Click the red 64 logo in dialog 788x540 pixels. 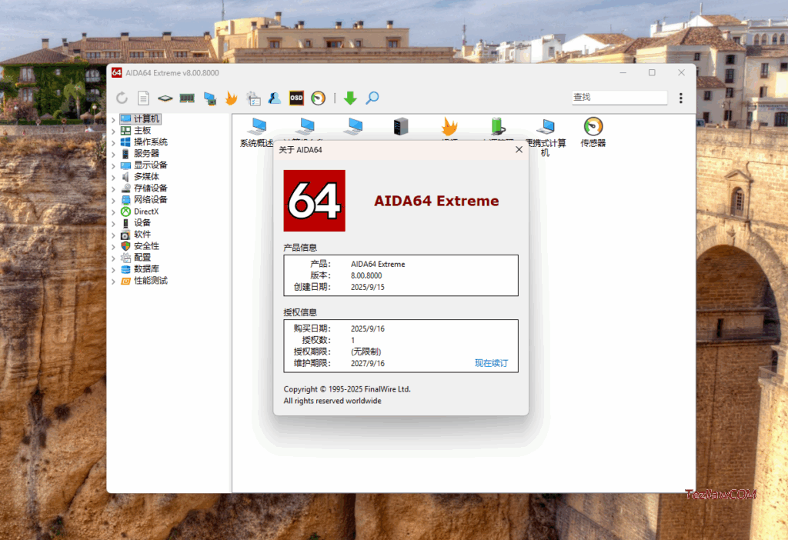[x=314, y=201]
